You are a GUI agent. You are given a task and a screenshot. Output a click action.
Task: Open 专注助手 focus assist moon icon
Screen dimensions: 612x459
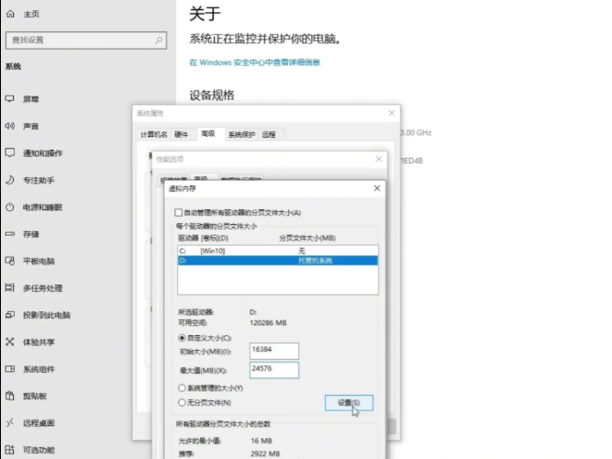9,180
